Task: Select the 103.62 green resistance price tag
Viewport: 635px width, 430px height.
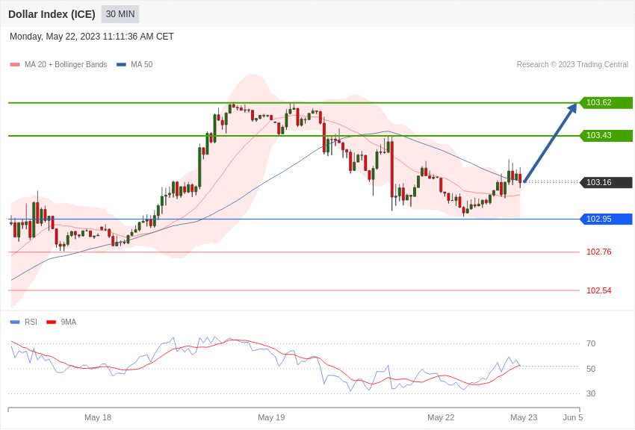Action: pyautogui.click(x=607, y=103)
